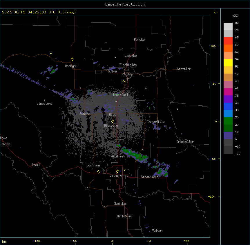
Task: Click the dBZ legend heading
Action: (235, 15)
